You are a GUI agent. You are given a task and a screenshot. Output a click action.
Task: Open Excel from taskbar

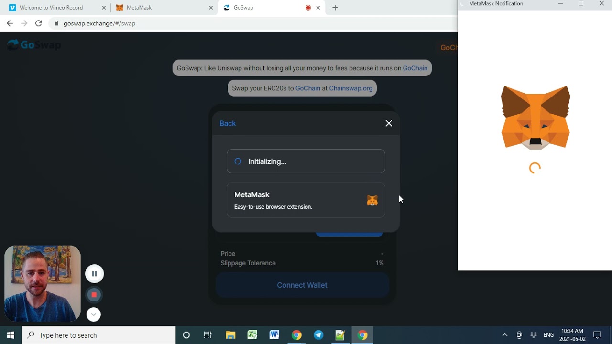[x=252, y=335]
